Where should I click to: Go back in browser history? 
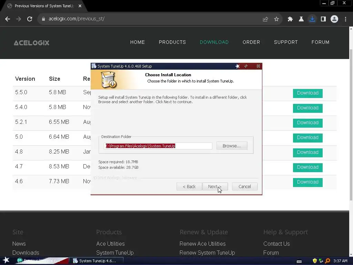8,19
